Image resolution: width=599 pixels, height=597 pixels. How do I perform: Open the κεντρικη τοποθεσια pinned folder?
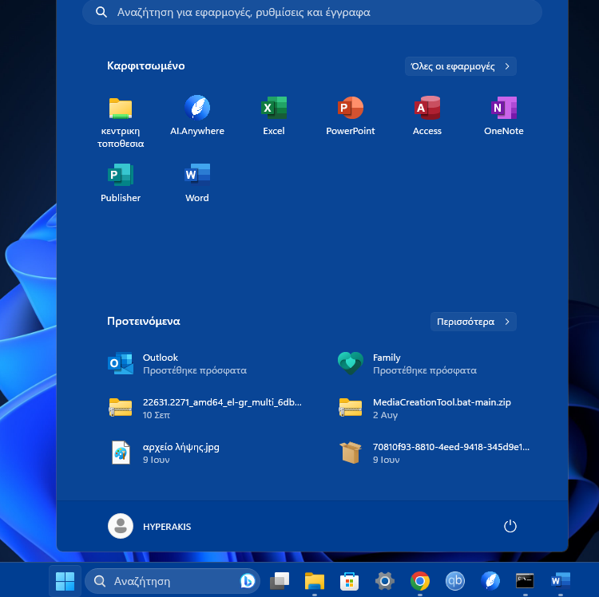(x=121, y=122)
